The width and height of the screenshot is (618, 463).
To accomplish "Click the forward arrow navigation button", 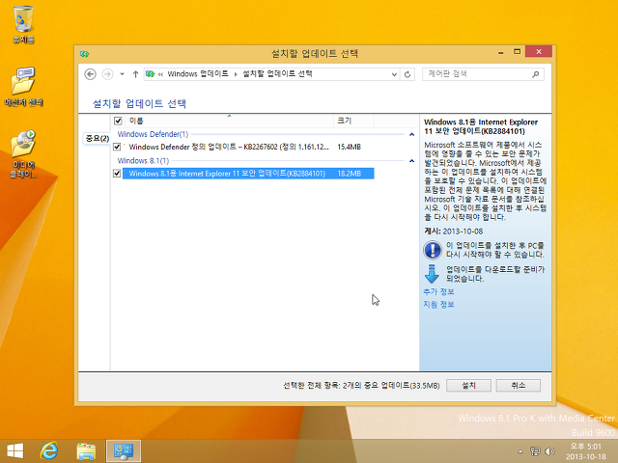I will pyautogui.click(x=107, y=74).
